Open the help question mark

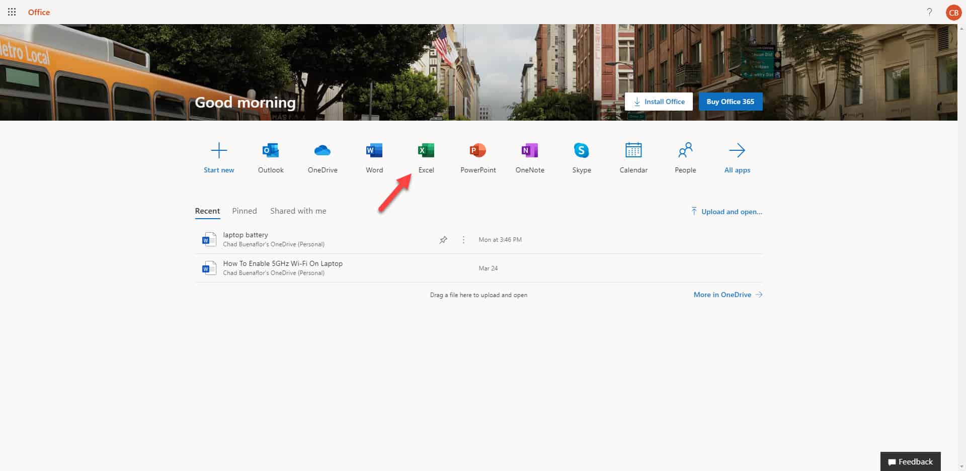929,12
